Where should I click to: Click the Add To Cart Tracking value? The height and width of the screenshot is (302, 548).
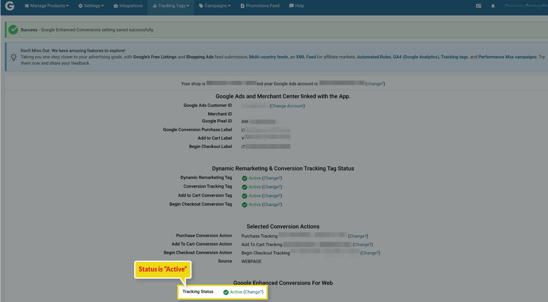pos(262,244)
